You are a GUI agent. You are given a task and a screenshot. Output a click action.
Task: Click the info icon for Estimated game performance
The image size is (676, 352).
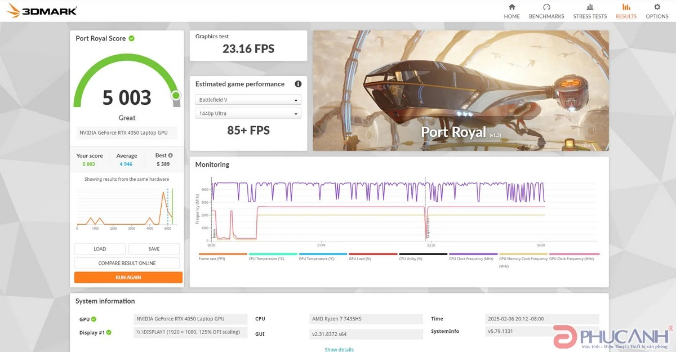298,84
